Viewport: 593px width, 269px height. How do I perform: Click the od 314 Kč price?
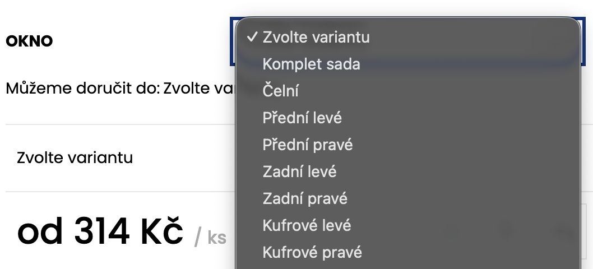(x=101, y=232)
